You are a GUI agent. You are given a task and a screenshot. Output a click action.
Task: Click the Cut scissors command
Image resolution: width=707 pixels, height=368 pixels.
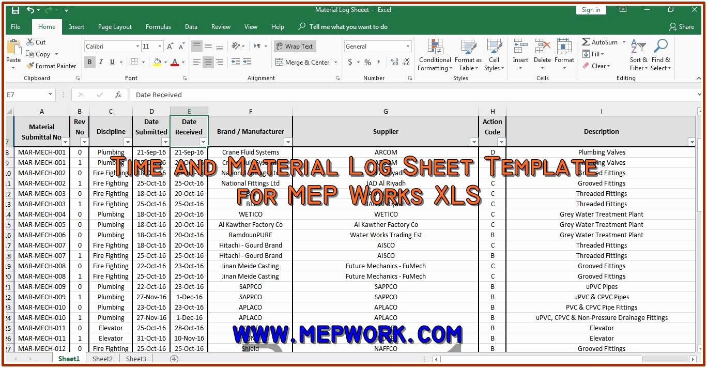coord(36,42)
